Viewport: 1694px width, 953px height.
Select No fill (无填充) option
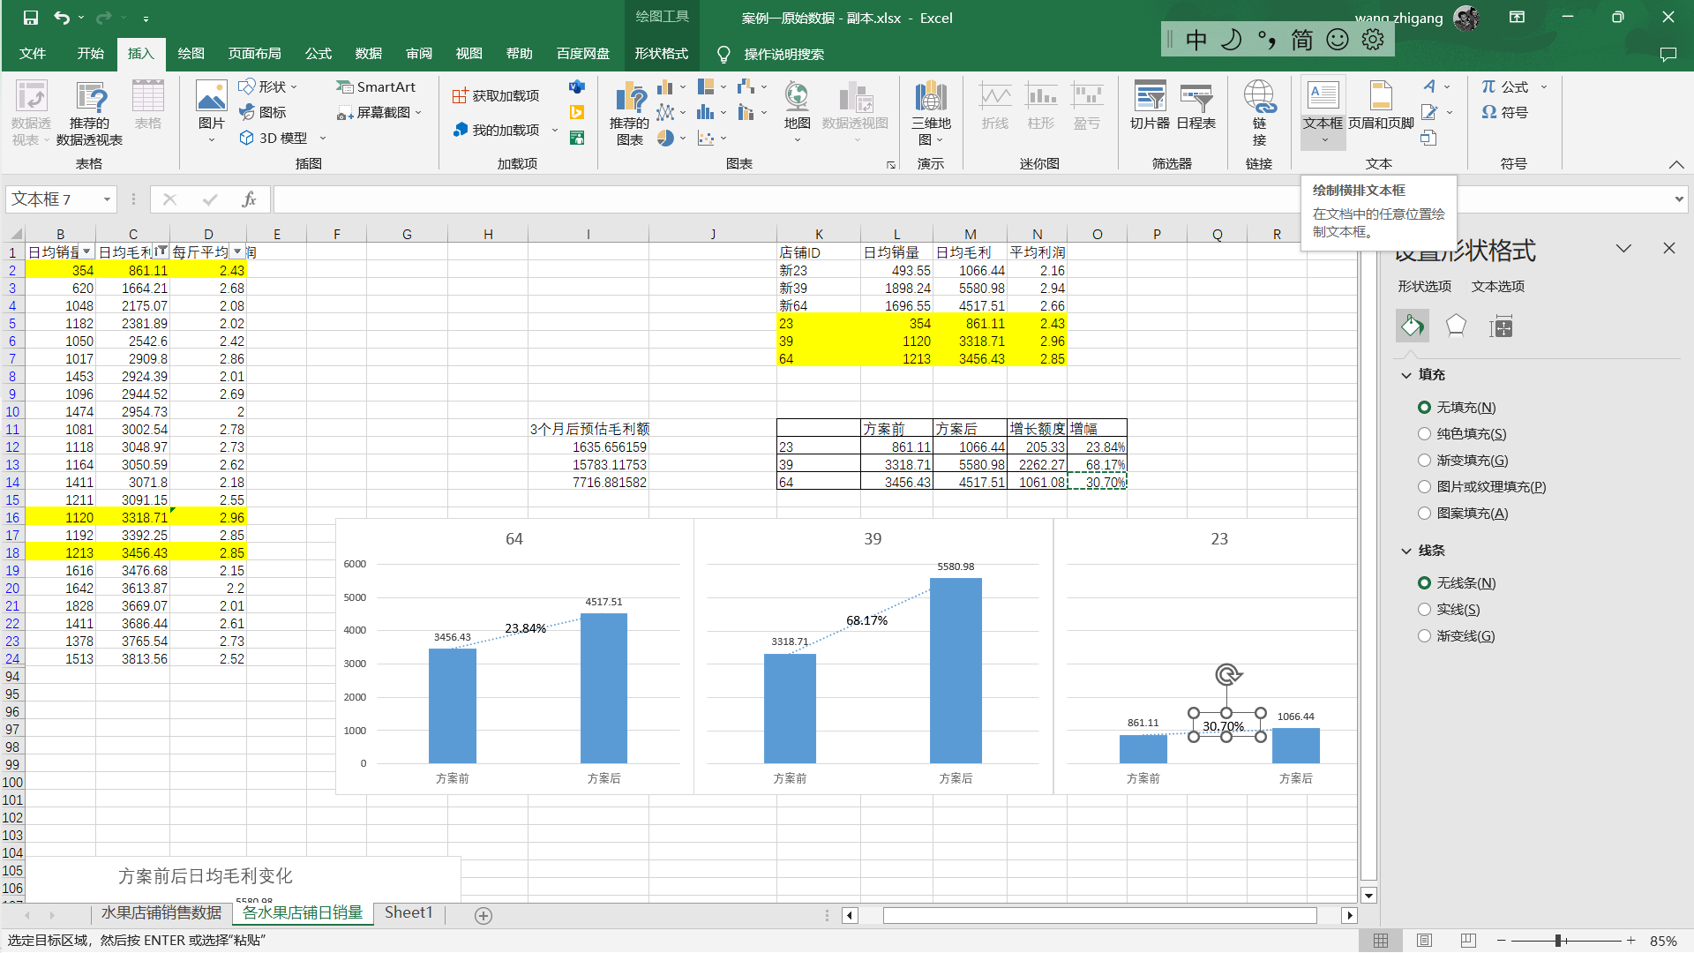point(1457,407)
